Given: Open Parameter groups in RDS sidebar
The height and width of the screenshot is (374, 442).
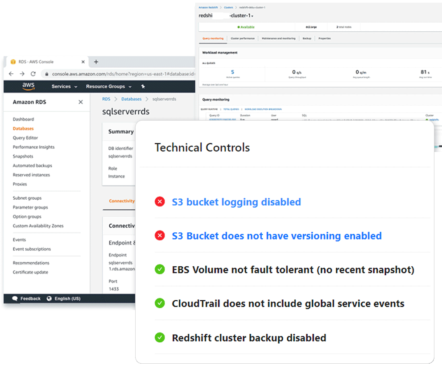Looking at the screenshot, I should [x=30, y=207].
